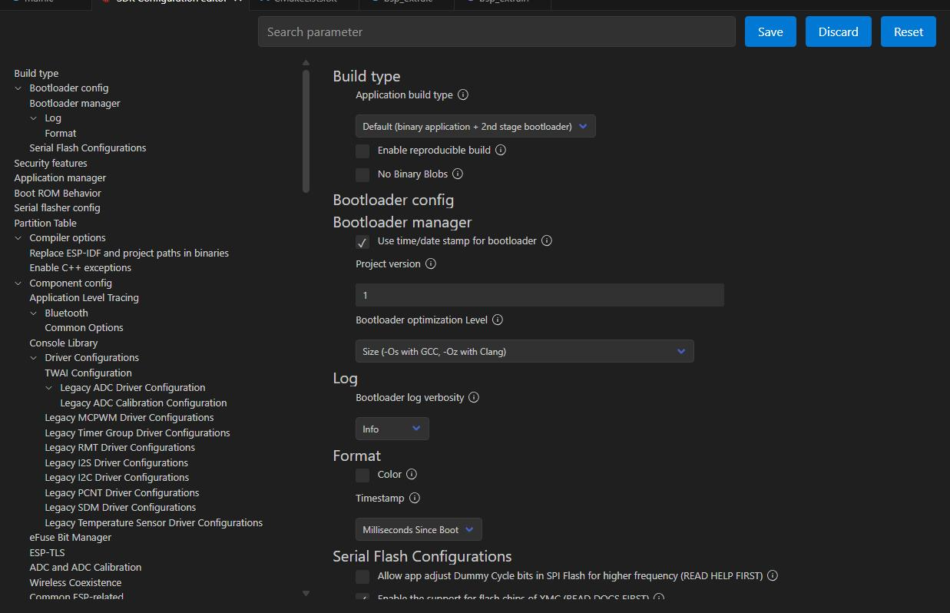Show info for Bootloader log verbosity

coord(474,397)
